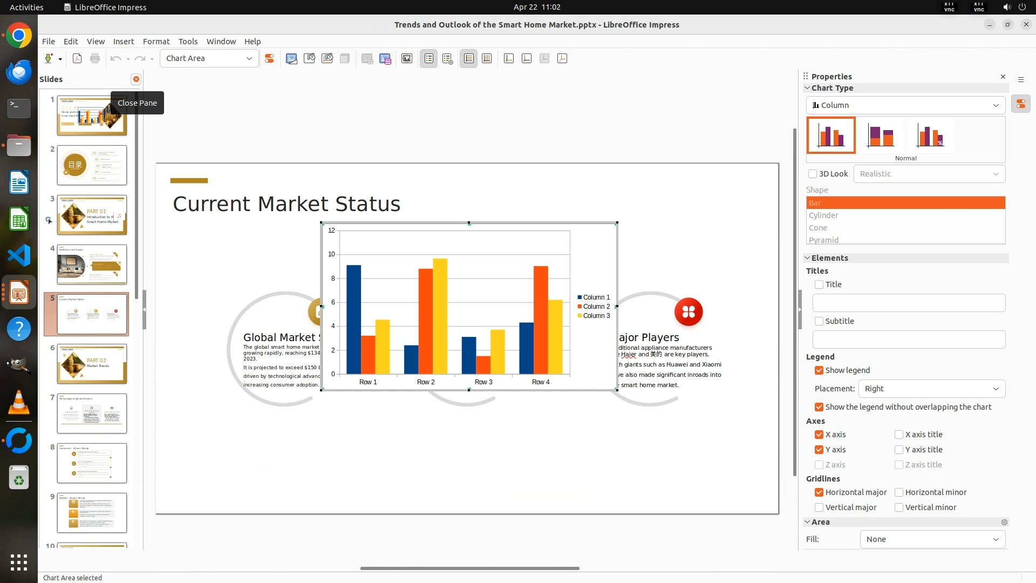The width and height of the screenshot is (1036, 583).
Task: Enable the 3D Look checkbox
Action: coord(813,174)
